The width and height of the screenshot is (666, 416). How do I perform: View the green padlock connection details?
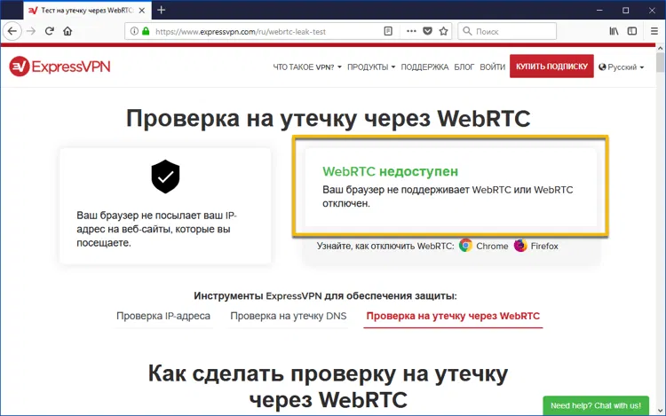click(x=146, y=31)
